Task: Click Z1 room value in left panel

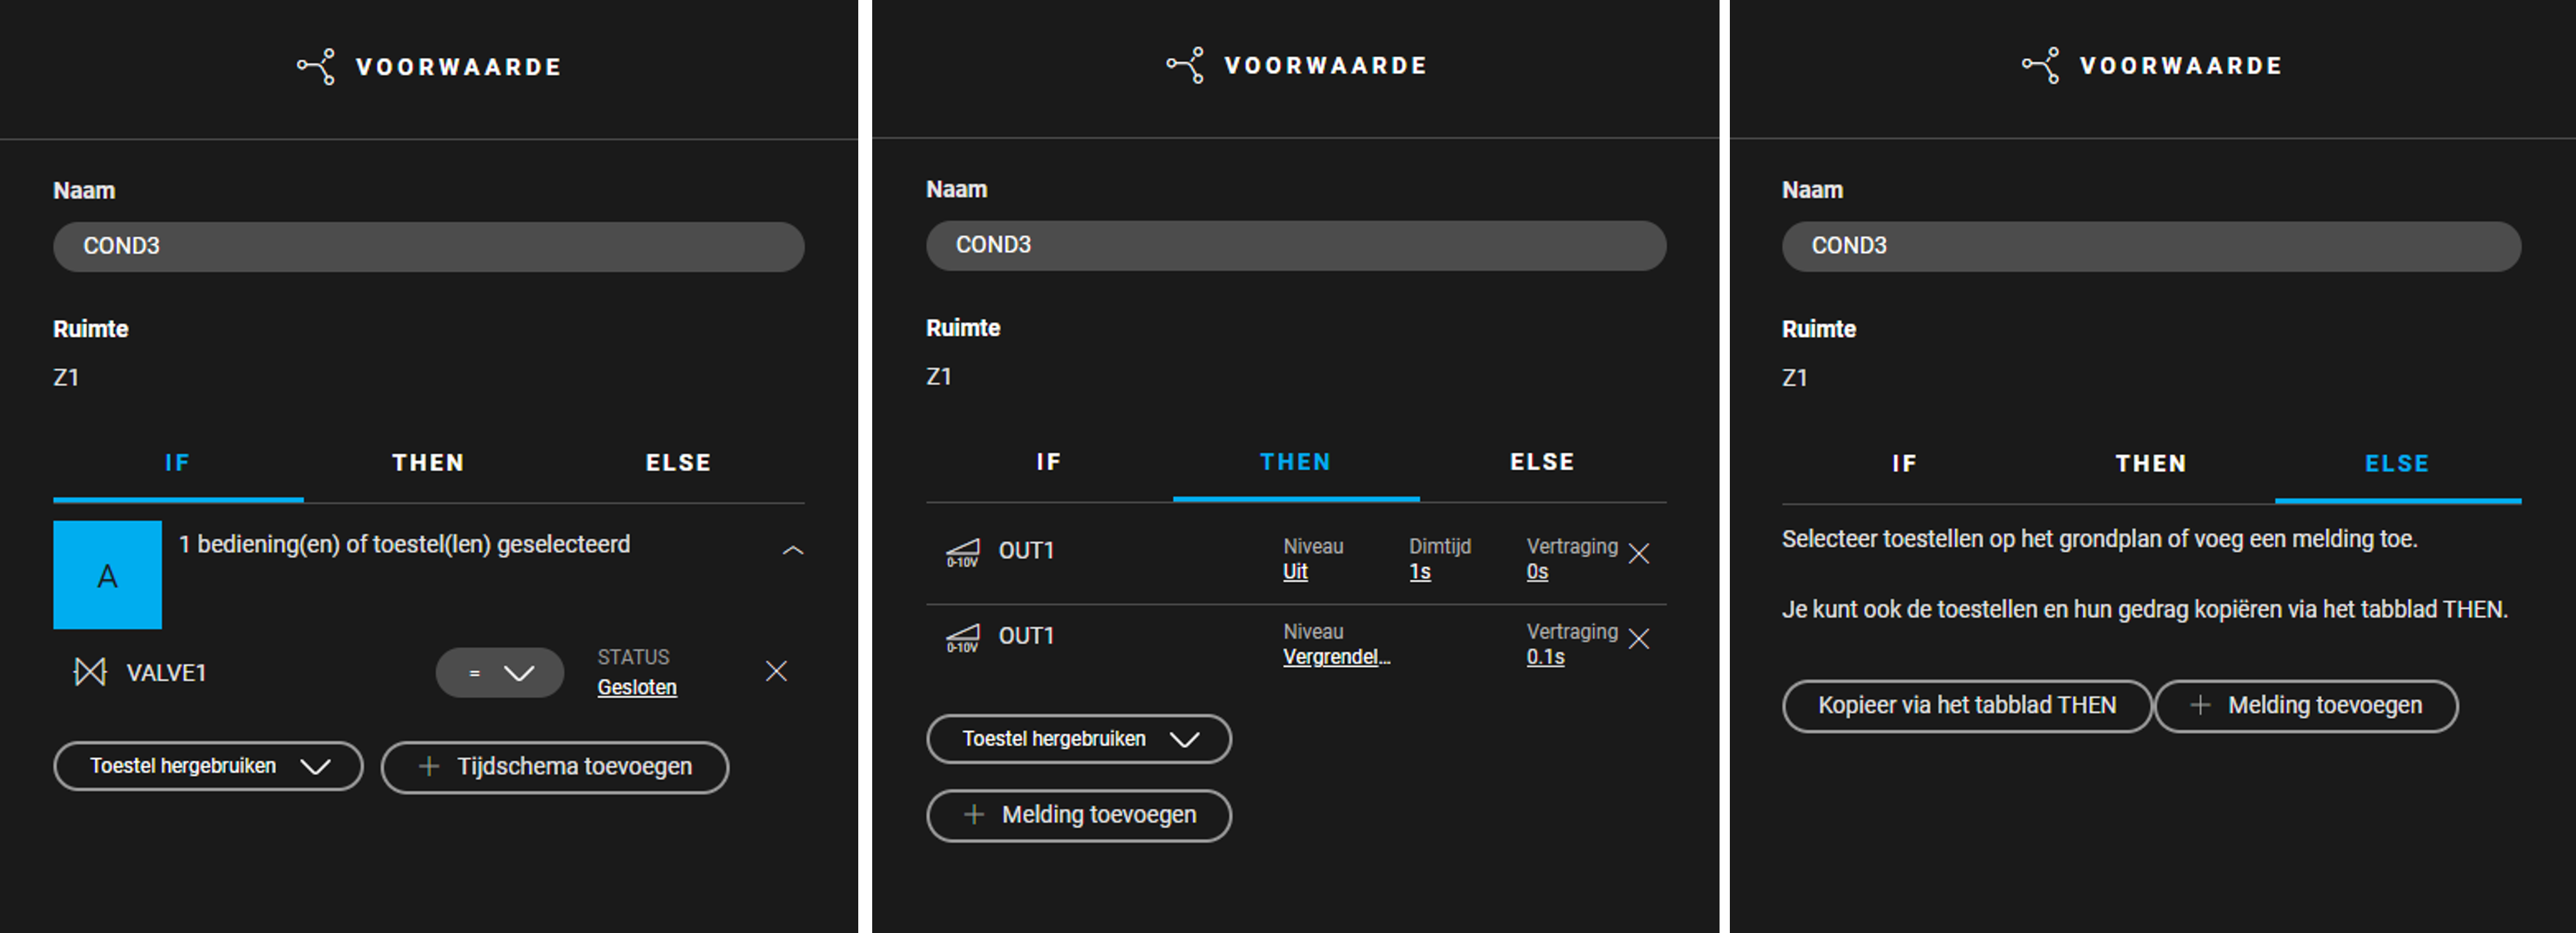Action: click(x=66, y=378)
